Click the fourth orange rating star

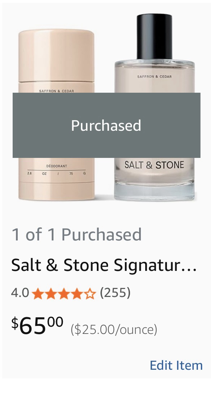point(77,293)
